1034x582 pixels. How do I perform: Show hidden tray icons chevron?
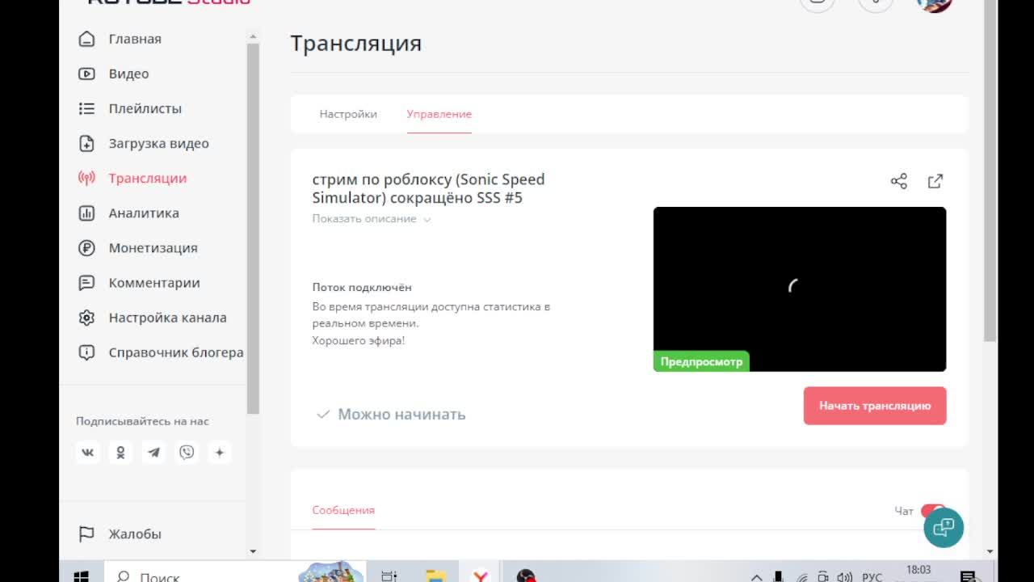point(757,577)
